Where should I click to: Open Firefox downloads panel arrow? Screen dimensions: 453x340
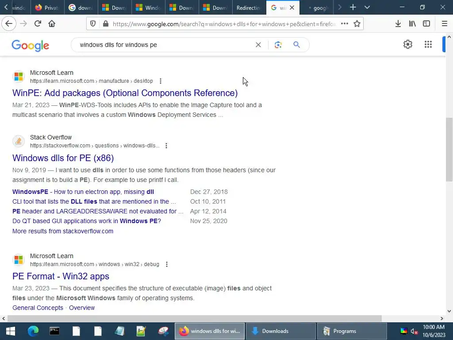398,24
